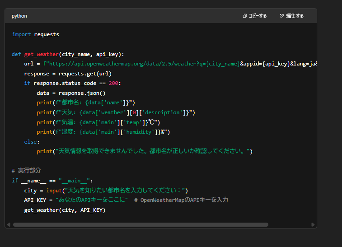Click the status code value 200

[x=114, y=84]
